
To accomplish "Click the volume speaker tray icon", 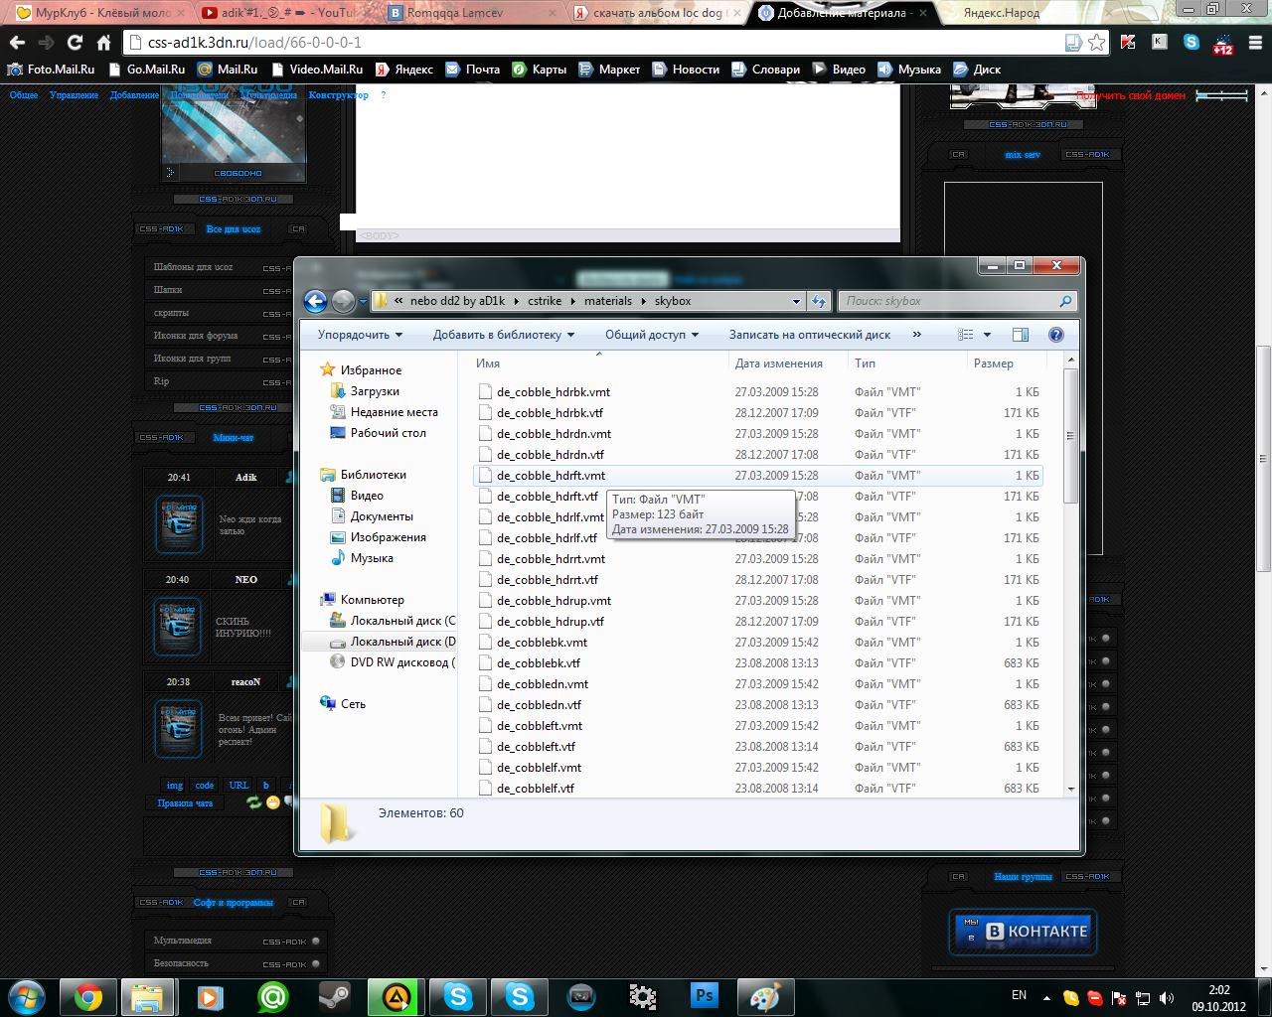I will tap(1167, 997).
